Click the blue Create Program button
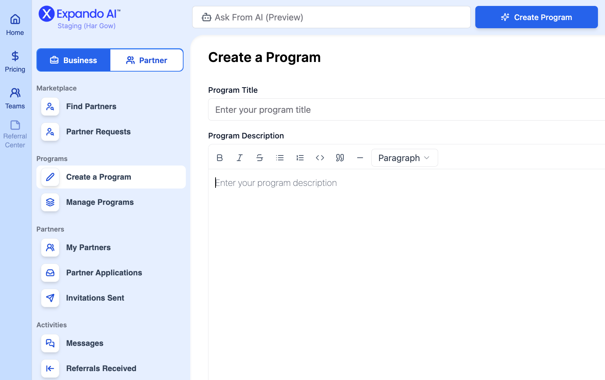The width and height of the screenshot is (605, 380). tap(537, 17)
